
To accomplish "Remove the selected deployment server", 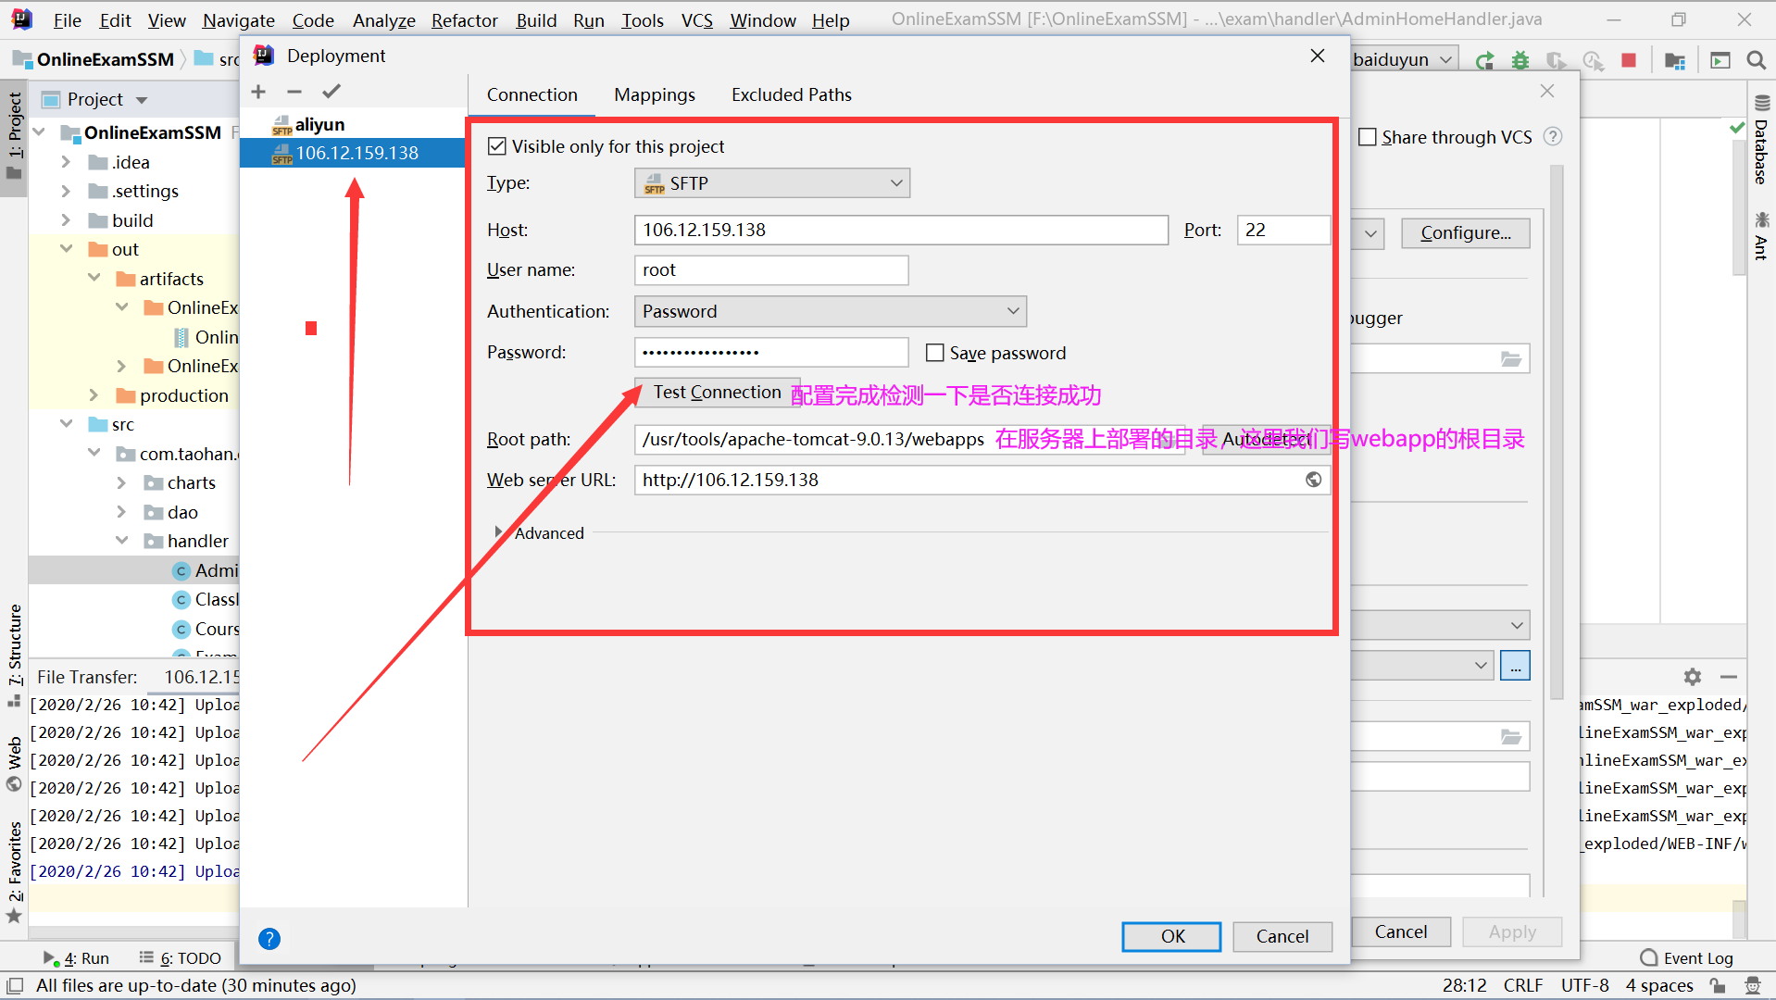I will pyautogui.click(x=294, y=92).
